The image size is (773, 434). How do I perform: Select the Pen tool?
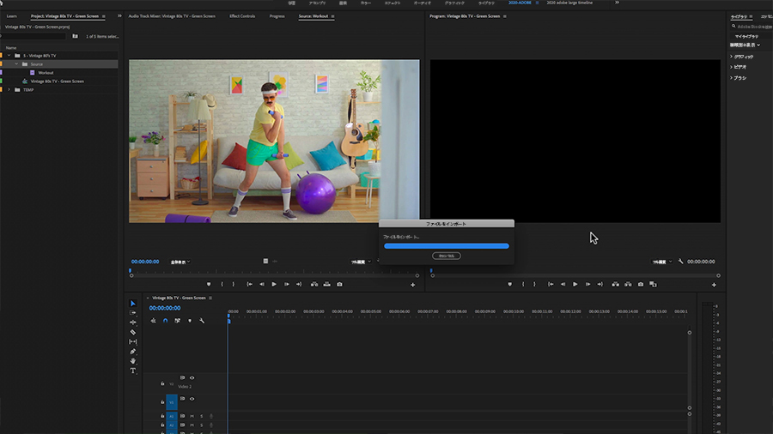(x=133, y=352)
